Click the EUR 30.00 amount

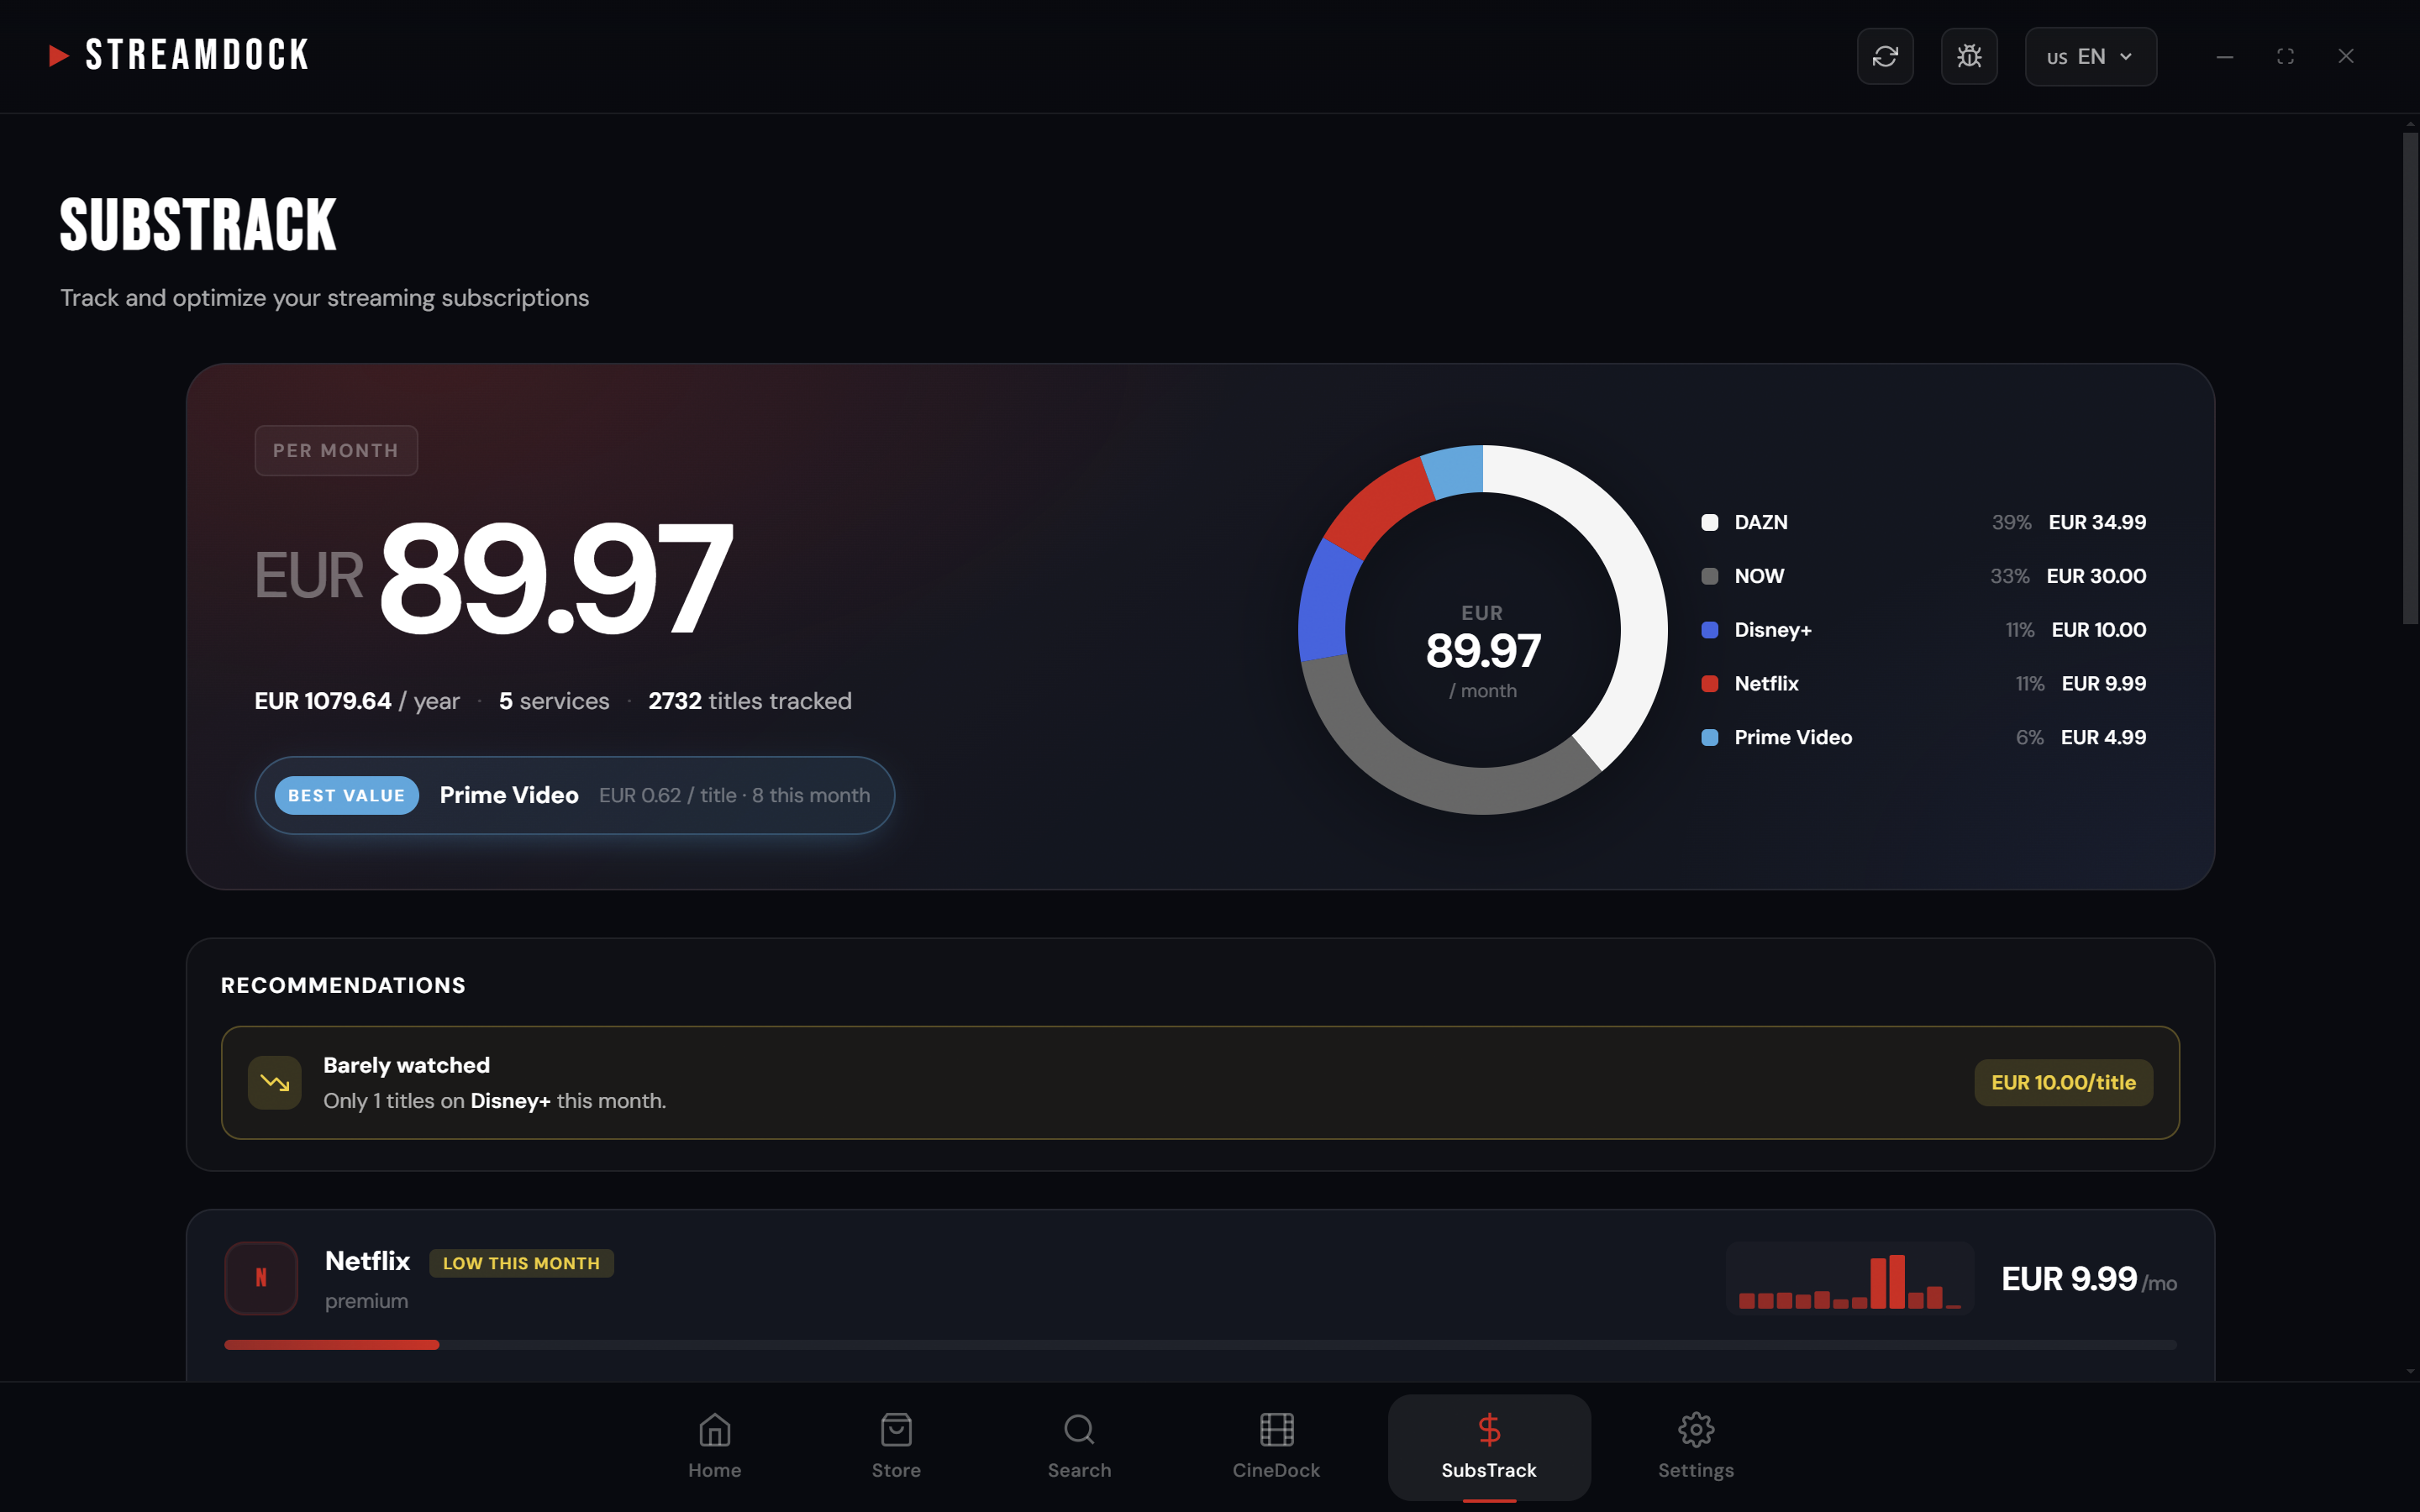tap(2096, 576)
